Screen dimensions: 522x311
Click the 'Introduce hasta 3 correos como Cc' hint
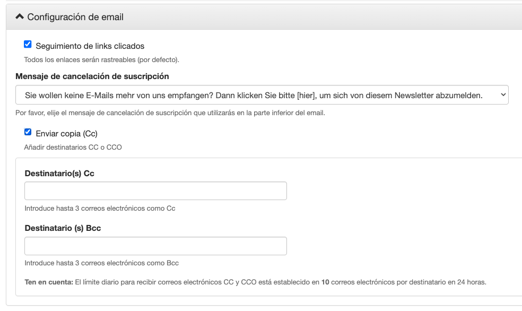100,209
